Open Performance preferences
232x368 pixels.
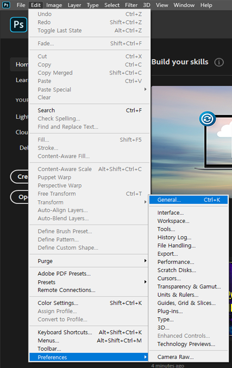click(189, 262)
